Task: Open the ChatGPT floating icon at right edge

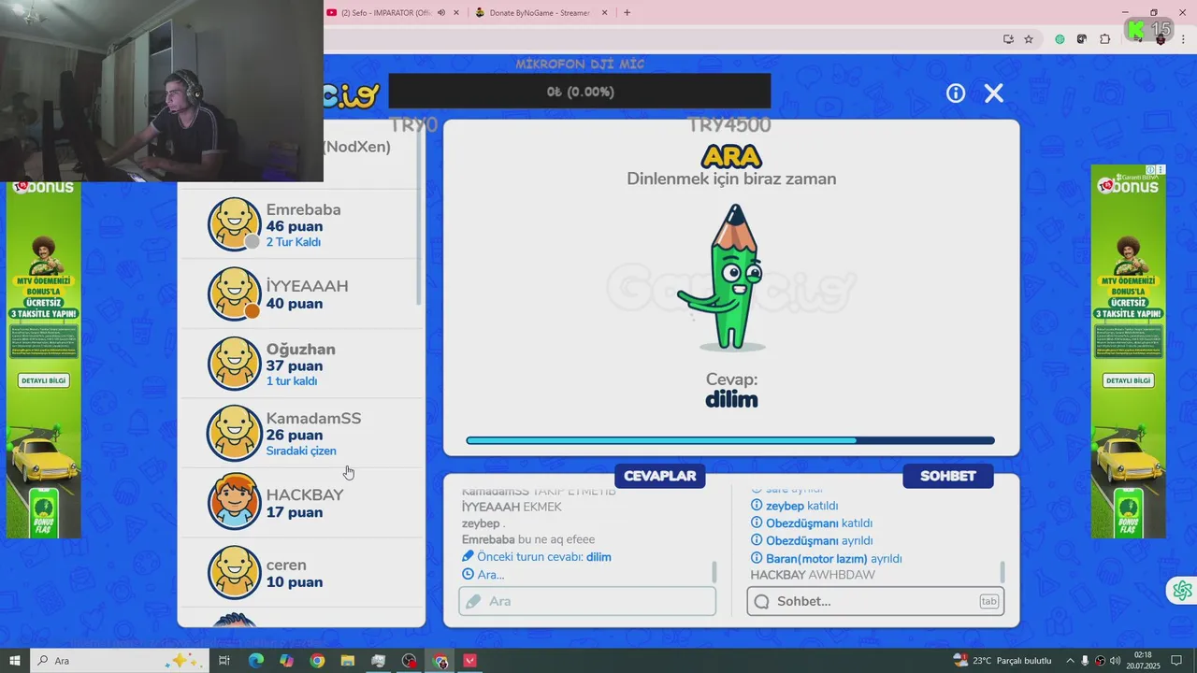Action: 1182,591
